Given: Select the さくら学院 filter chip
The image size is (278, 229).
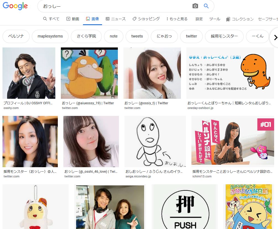Looking at the screenshot, I should [86, 36].
